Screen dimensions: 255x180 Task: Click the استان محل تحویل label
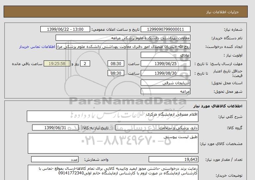tap(227, 83)
